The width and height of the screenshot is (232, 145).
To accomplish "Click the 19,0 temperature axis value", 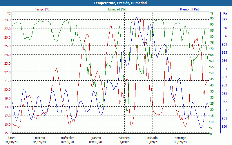I will click(x=8, y=98).
